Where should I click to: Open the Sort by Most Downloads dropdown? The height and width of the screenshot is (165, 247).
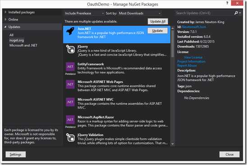tap(140, 13)
